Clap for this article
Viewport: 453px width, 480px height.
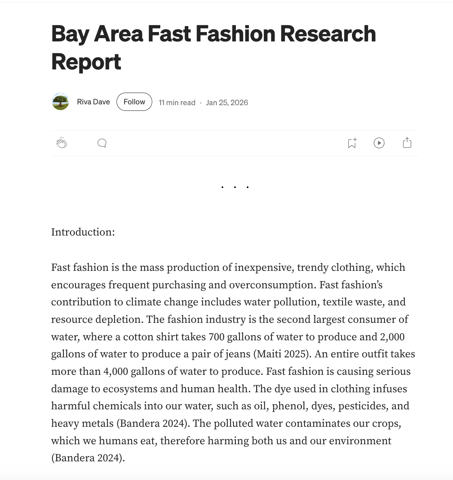coord(62,143)
